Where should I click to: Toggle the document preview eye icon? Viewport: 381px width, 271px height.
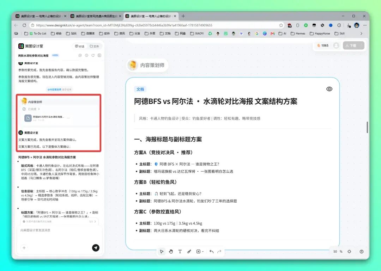click(329, 89)
